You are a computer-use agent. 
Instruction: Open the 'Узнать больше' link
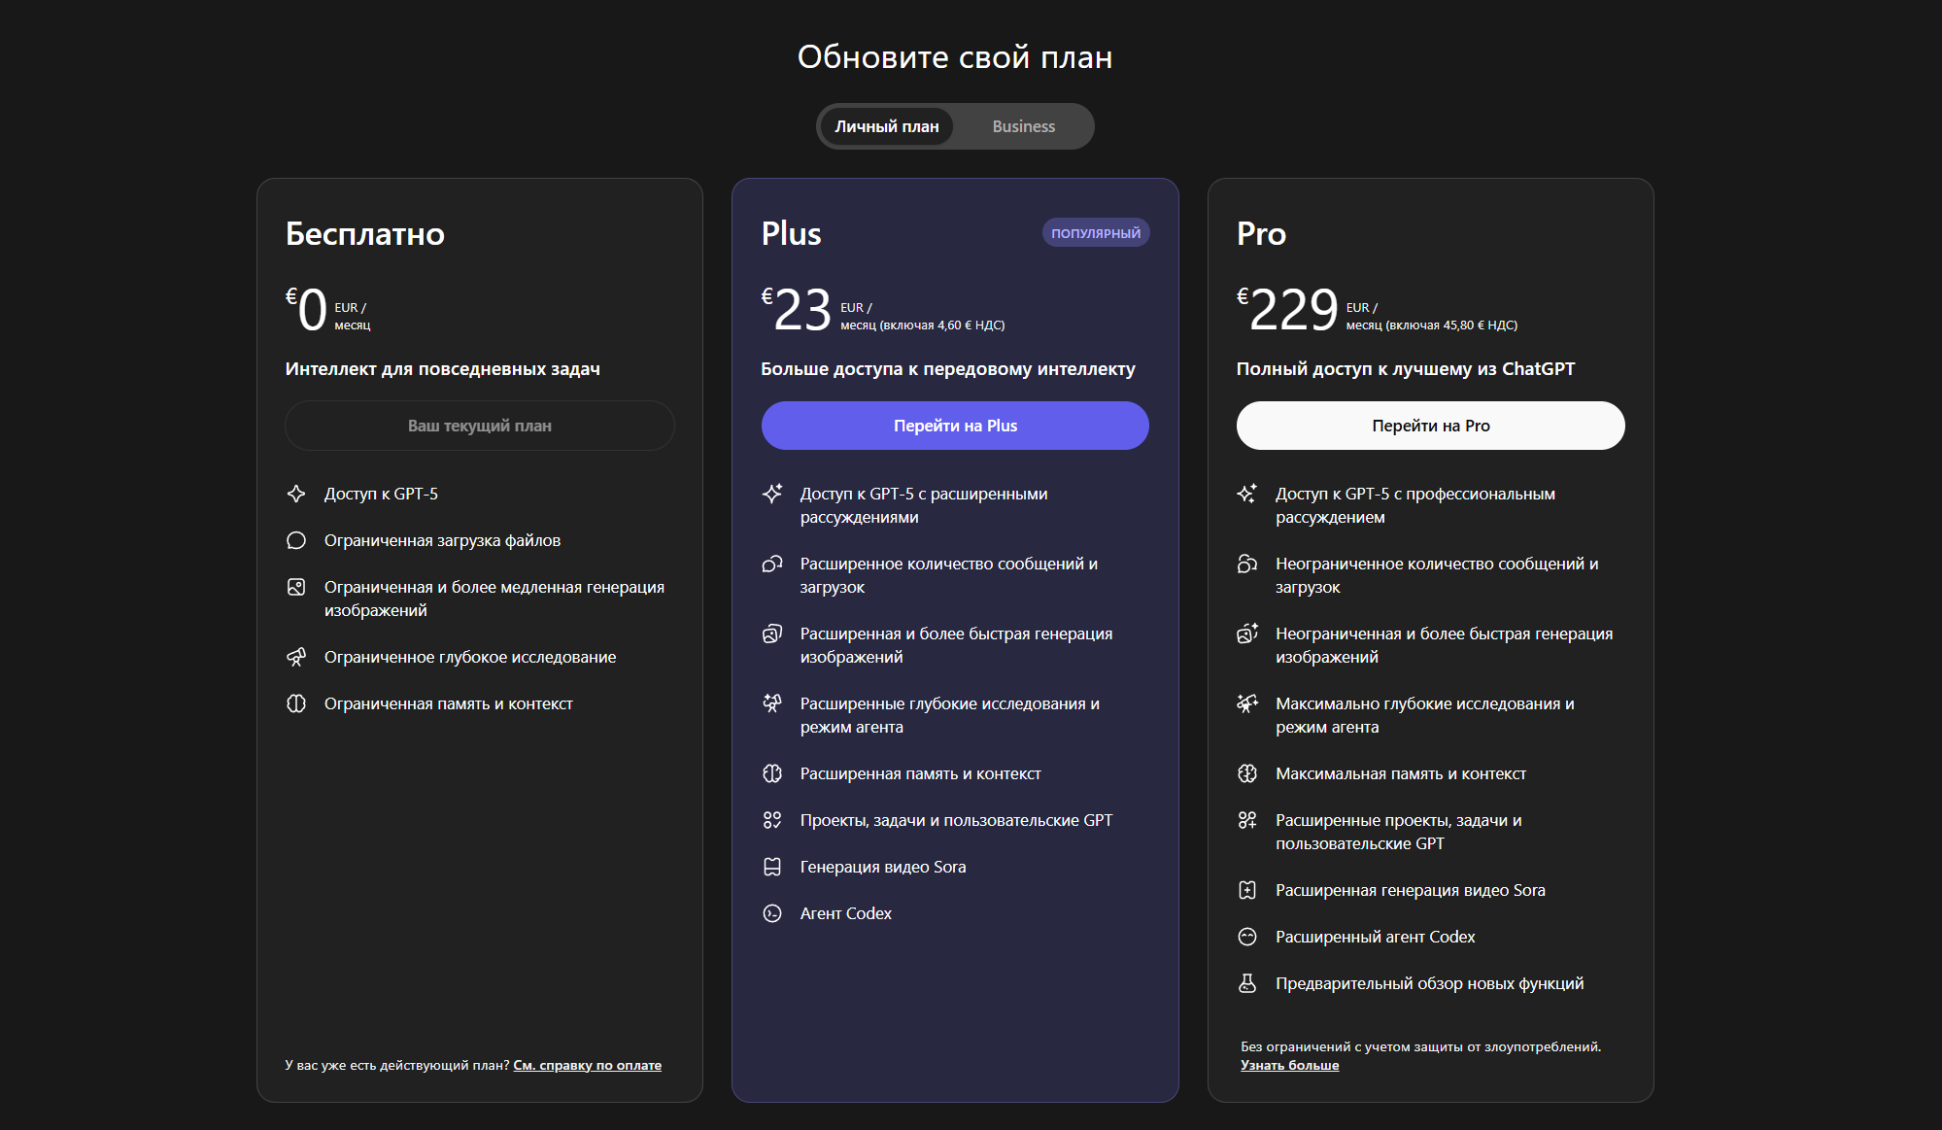coord(1289,1065)
